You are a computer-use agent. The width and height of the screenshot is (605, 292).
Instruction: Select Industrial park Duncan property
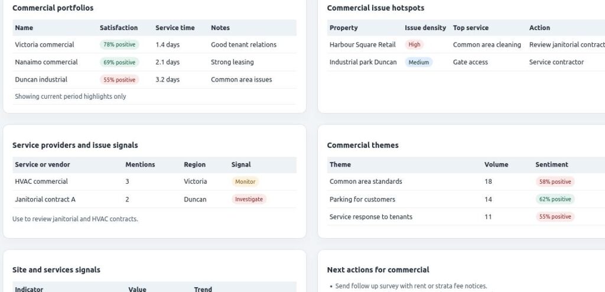click(363, 62)
